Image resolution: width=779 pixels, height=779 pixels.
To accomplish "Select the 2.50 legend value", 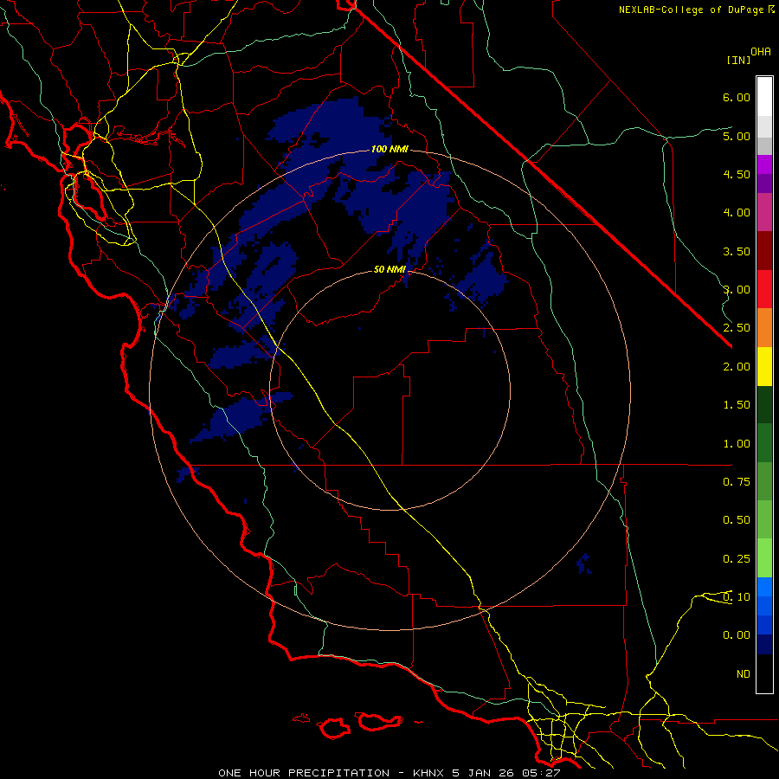I will tap(737, 328).
